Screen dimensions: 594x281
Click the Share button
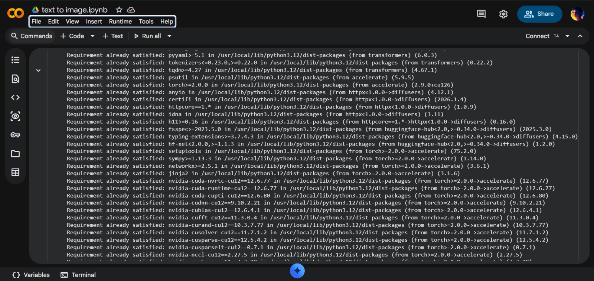click(x=539, y=14)
